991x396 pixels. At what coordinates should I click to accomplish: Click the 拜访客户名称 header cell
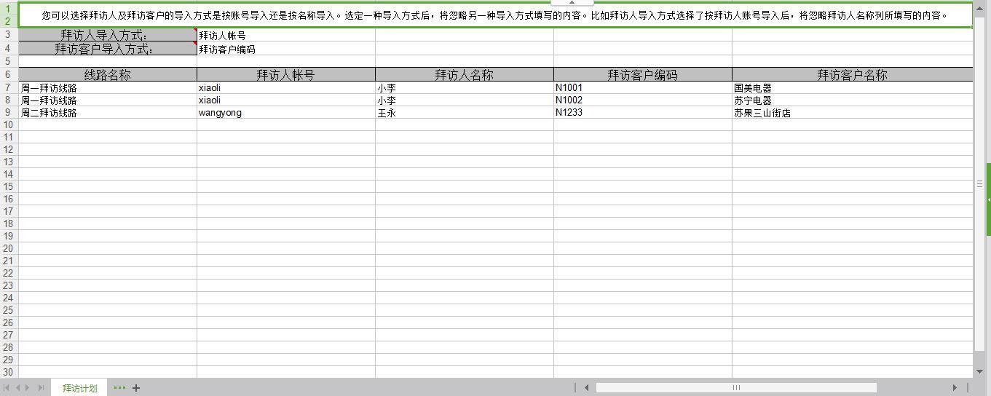point(852,74)
